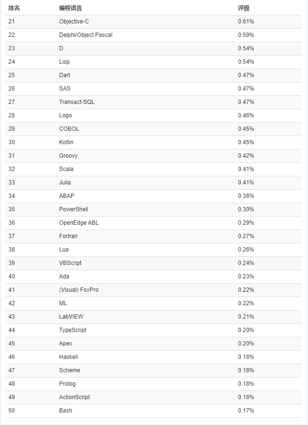Select the Haskell row text

point(68,357)
